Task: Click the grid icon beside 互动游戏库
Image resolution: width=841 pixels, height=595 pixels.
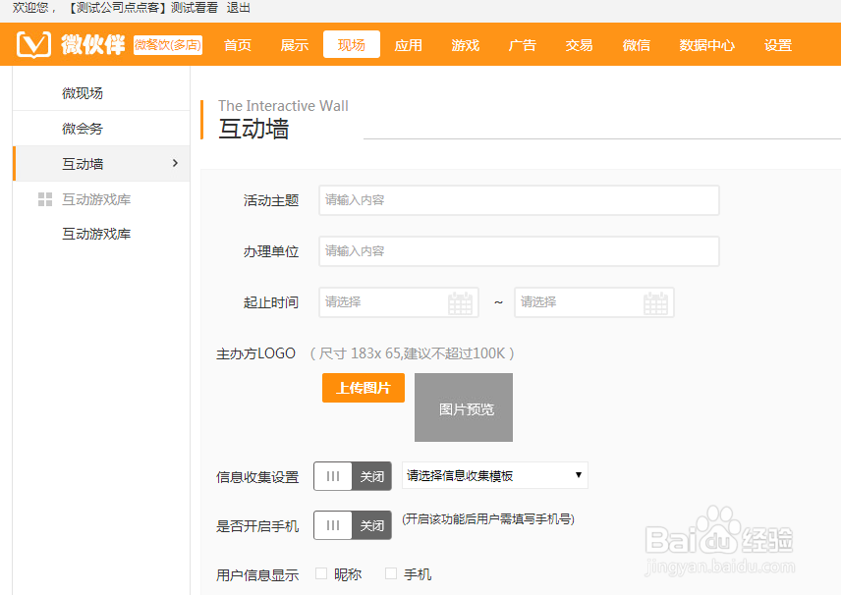Action: pyautogui.click(x=43, y=198)
